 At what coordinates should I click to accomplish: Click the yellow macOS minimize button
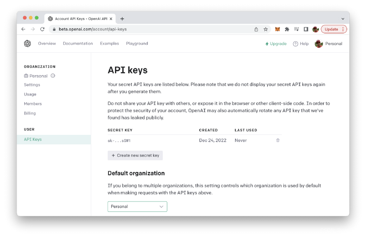pyautogui.click(x=30, y=18)
